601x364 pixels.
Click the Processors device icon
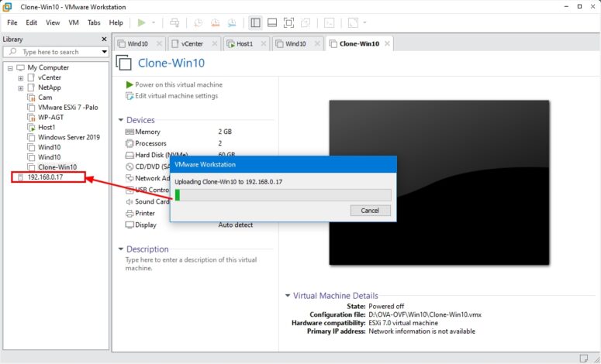[130, 143]
